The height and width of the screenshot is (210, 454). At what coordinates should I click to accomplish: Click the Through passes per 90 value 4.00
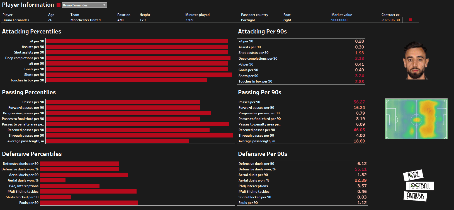[x=360, y=136]
